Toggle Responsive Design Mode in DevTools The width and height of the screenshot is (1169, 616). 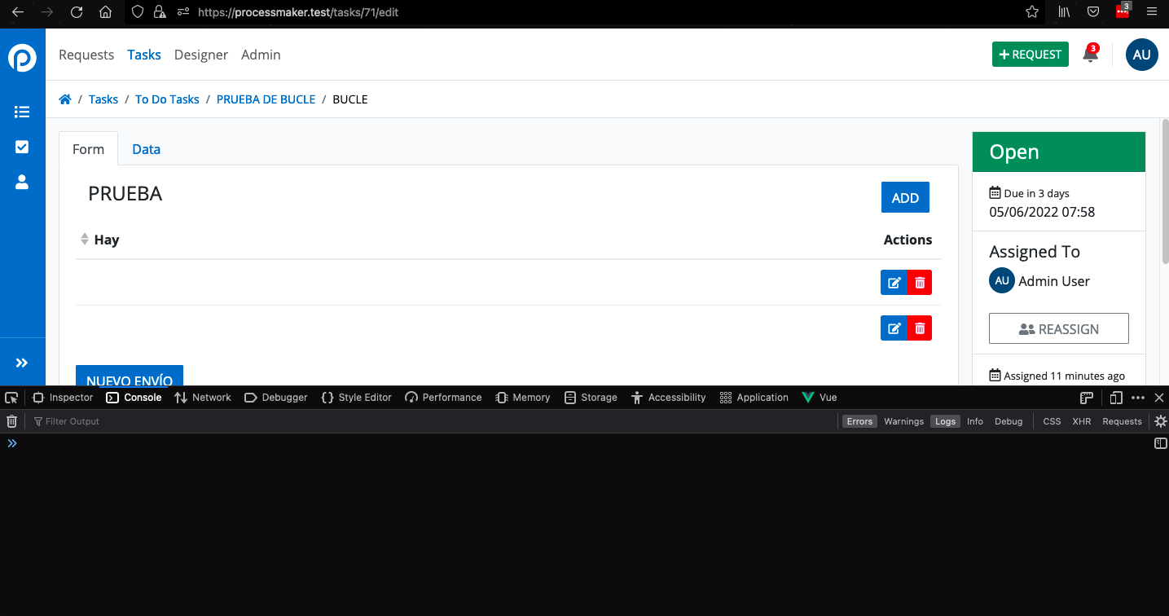pos(1115,397)
